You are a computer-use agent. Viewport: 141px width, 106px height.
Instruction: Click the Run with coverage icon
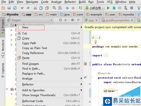pyautogui.click(x=120, y=8)
